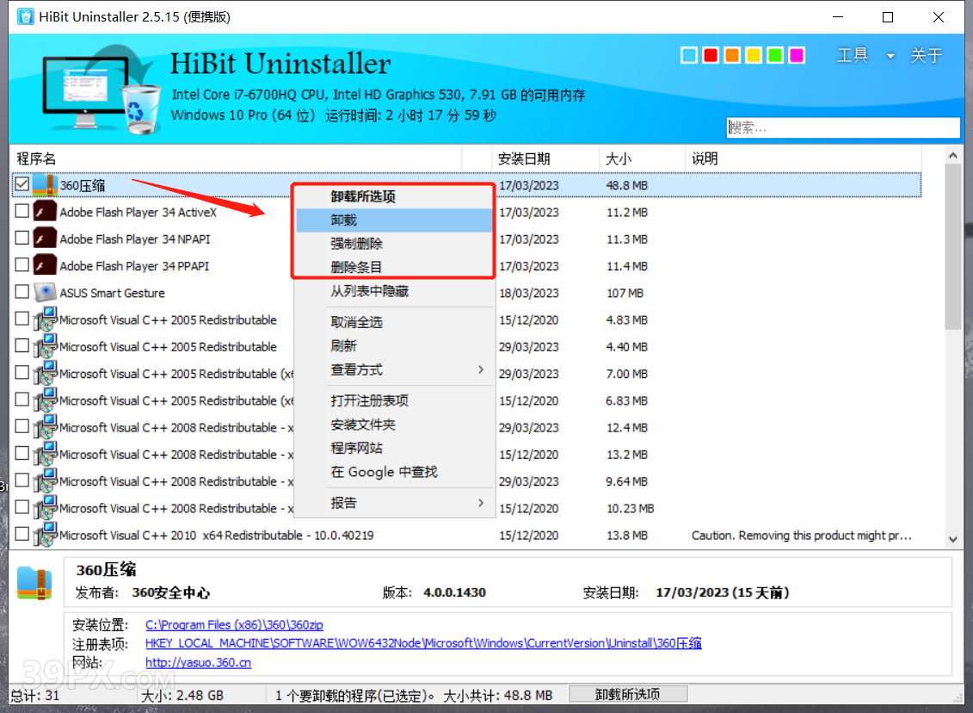Screen dimensions: 973x713
Task: Pick the green theme color swatch
Action: (x=775, y=55)
